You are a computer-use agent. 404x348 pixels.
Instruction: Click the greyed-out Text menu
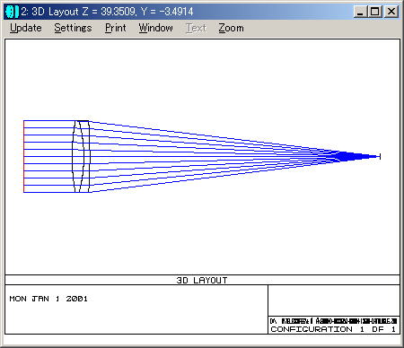click(197, 28)
